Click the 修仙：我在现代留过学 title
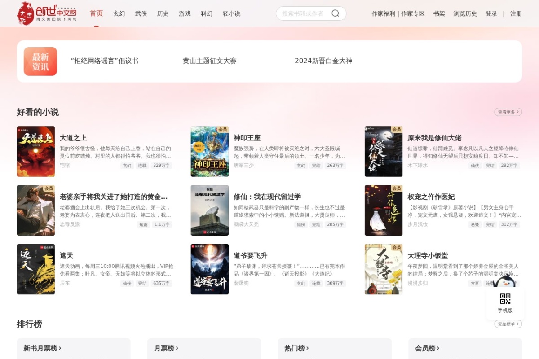Viewport: 539px width, 359px height. click(x=267, y=197)
